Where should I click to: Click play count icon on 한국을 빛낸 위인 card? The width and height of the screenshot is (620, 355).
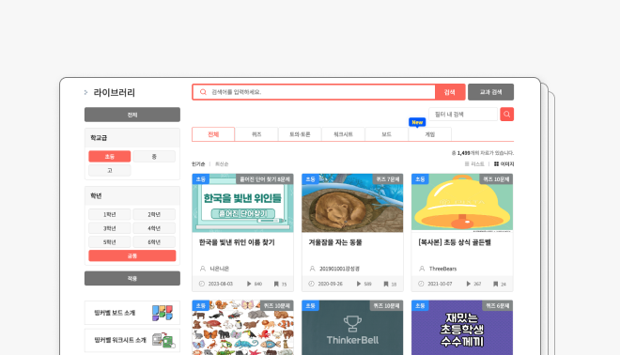click(249, 284)
